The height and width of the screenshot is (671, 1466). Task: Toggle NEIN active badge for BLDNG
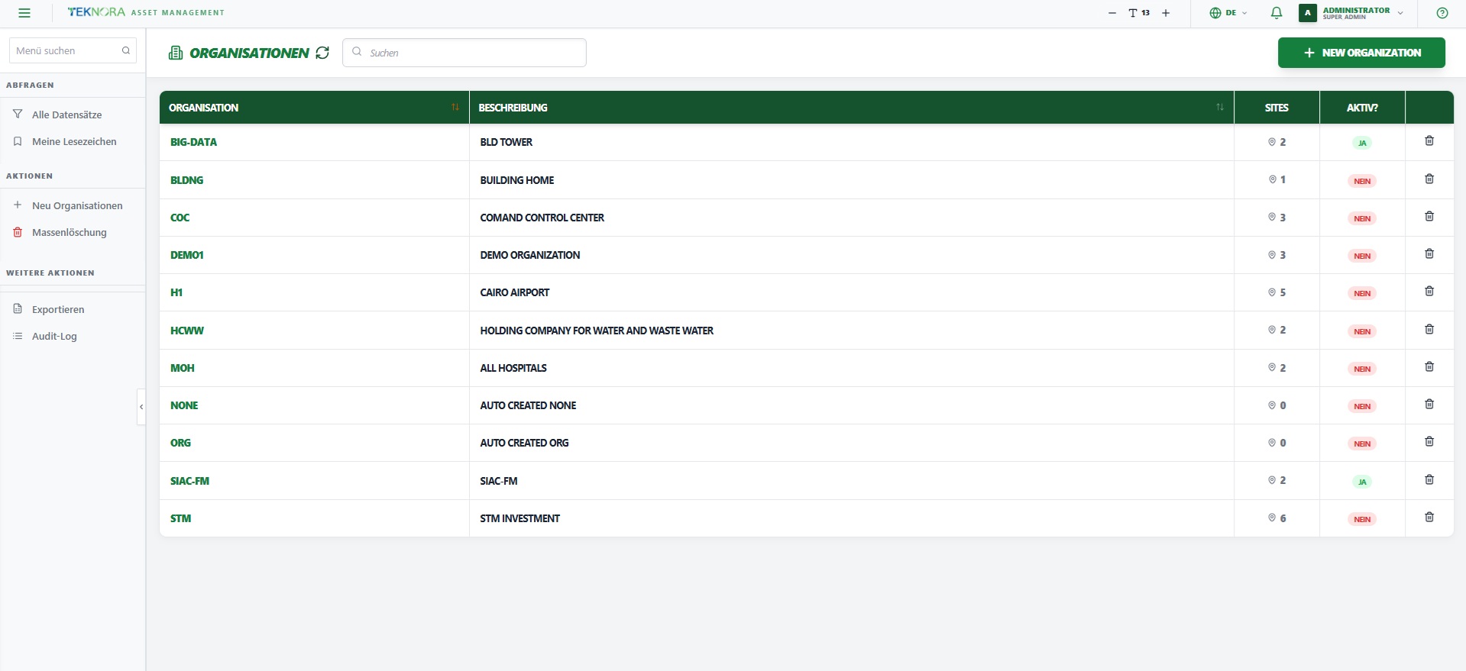[1362, 181]
